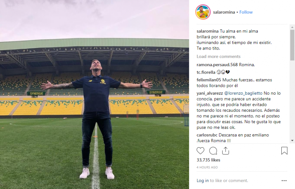Follow the salaromina account

[246, 12]
